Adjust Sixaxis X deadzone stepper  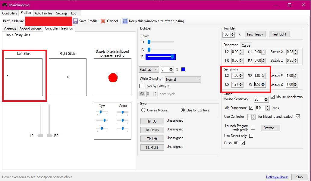click(x=296, y=52)
